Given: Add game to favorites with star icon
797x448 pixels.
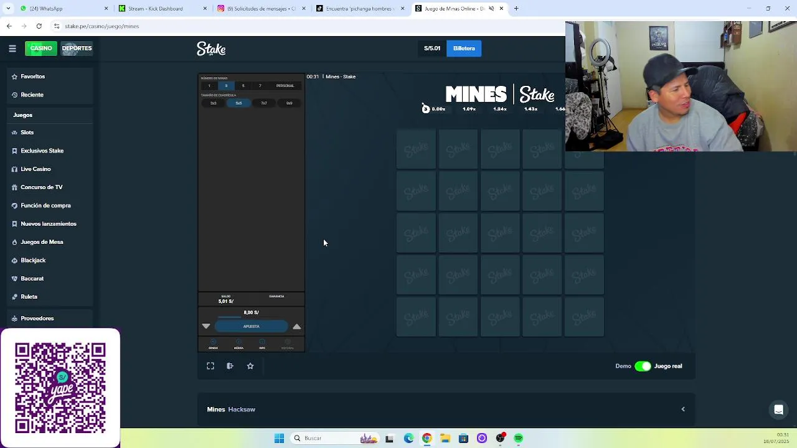Looking at the screenshot, I should 250,366.
